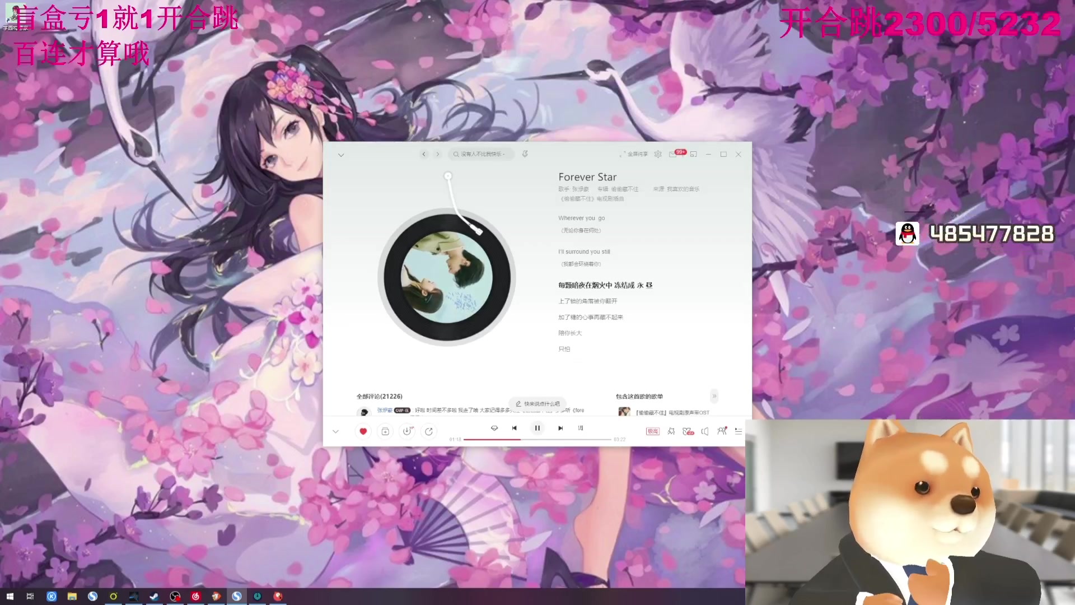Open the active Sogou browser taskbar icon

click(x=237, y=597)
